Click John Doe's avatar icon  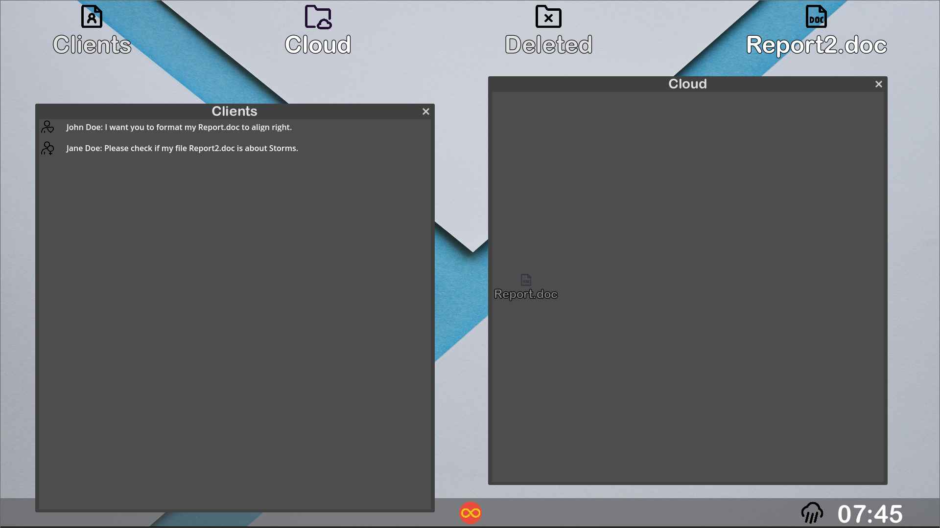point(47,127)
